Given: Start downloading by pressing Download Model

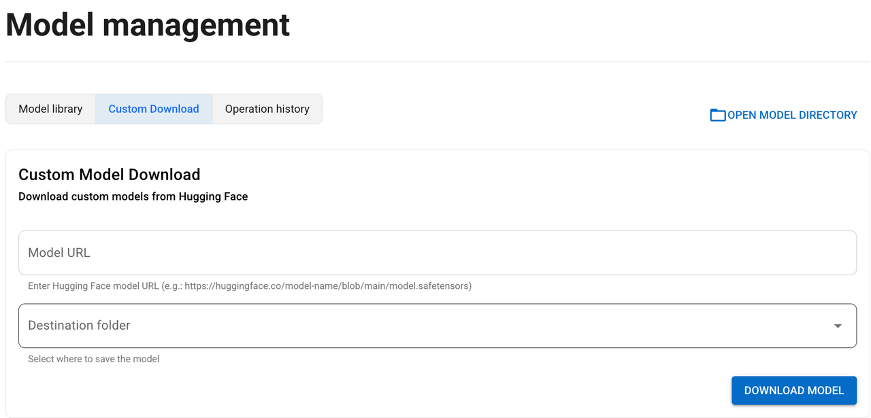Looking at the screenshot, I should click(793, 390).
